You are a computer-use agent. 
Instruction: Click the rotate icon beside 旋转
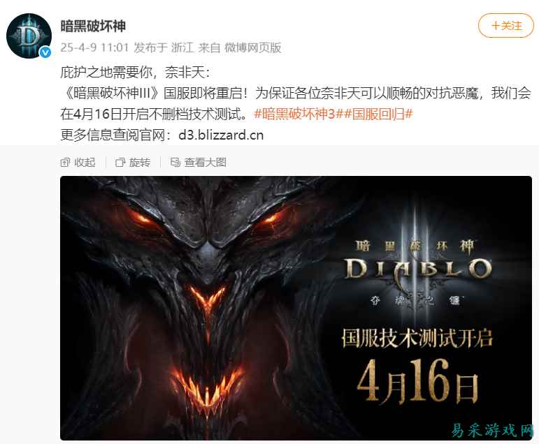point(120,163)
